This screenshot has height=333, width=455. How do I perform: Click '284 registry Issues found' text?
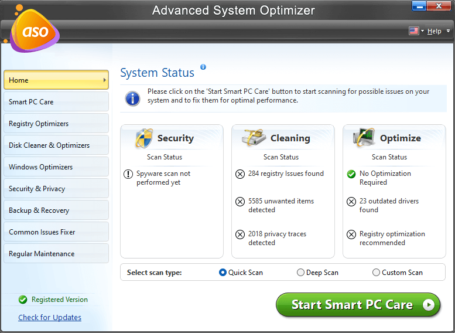pos(286,174)
